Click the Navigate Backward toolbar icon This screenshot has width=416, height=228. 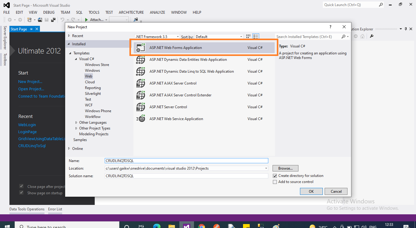(10, 20)
